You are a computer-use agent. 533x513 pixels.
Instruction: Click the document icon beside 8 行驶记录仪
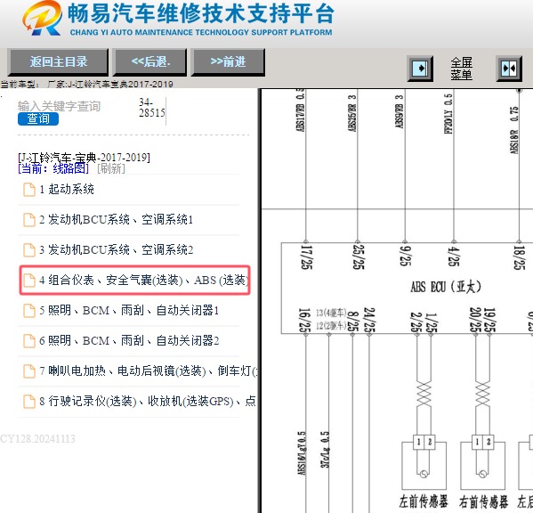coord(29,402)
